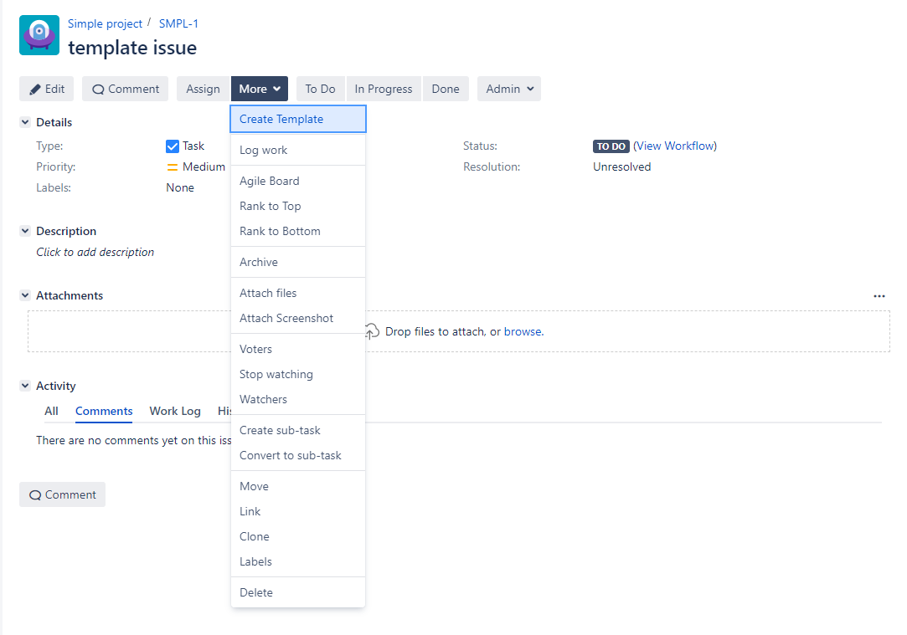The width and height of the screenshot is (907, 635).
Task: Click the Simple project avatar icon
Action: pos(39,35)
